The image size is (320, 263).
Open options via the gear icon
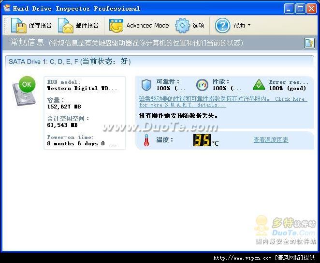tap(182, 25)
